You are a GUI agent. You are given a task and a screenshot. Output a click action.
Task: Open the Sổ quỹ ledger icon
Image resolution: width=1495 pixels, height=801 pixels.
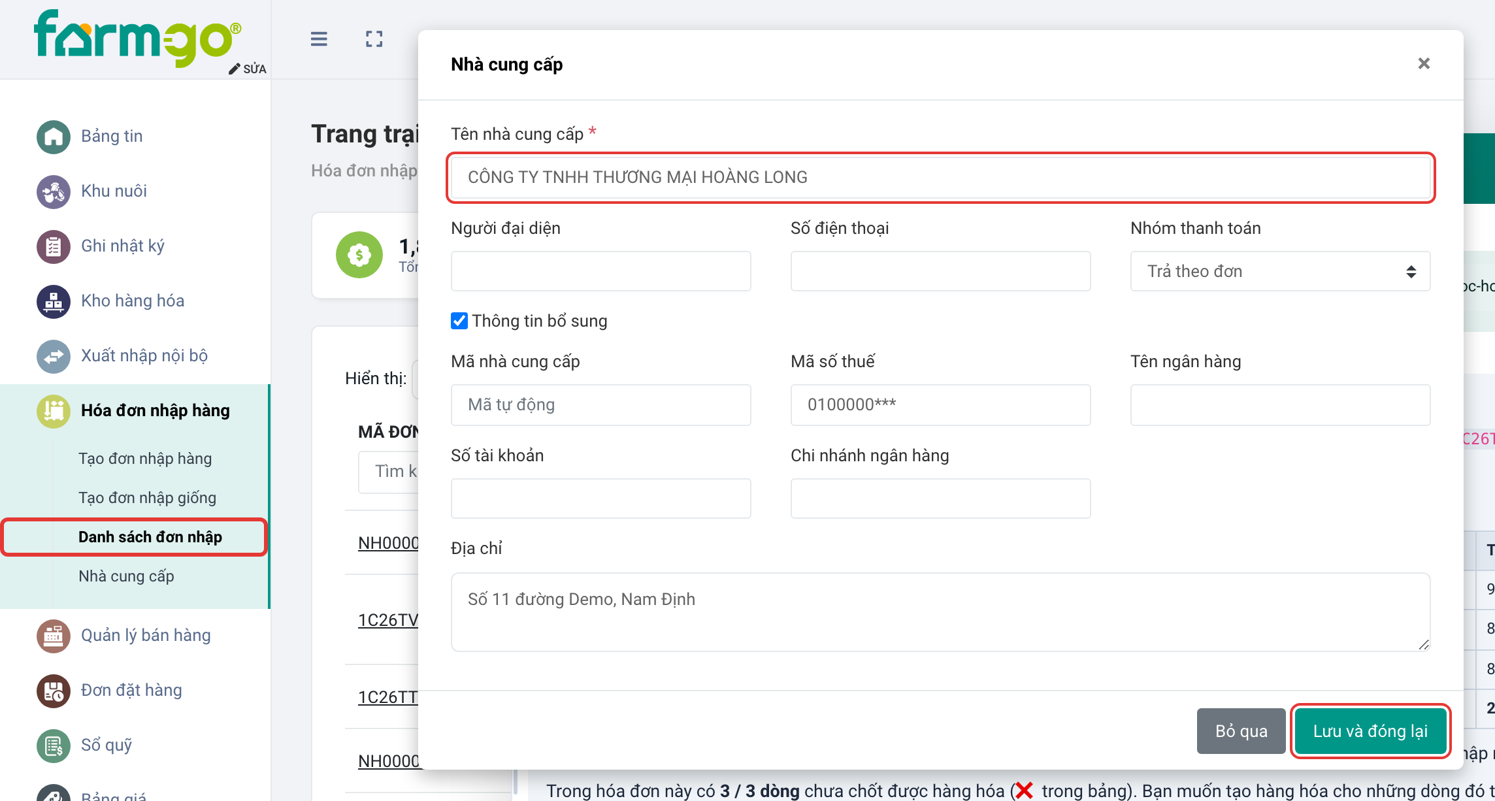tap(54, 745)
